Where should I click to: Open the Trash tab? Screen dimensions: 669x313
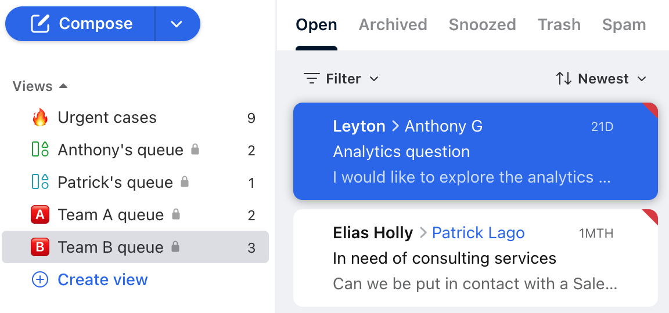[x=559, y=25]
